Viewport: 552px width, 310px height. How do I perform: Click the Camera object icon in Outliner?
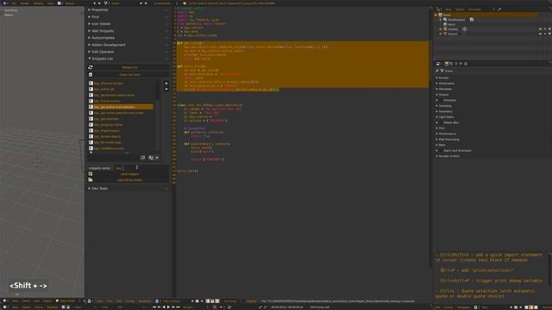(445, 29)
